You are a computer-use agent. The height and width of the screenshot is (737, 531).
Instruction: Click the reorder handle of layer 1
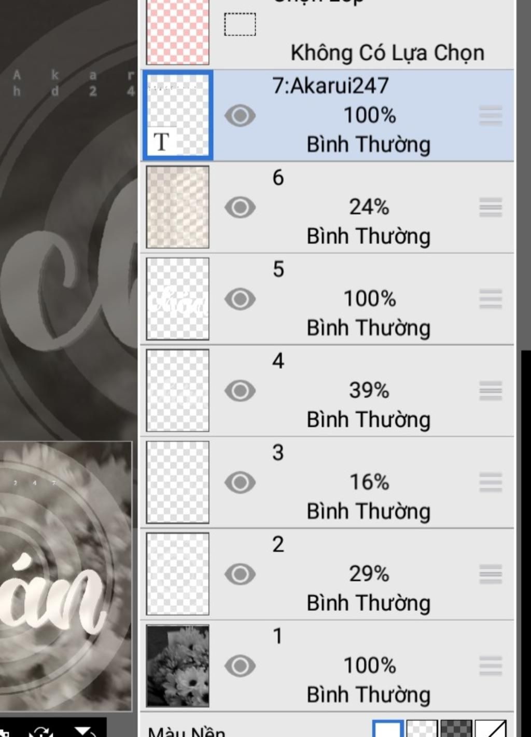pyautogui.click(x=491, y=666)
